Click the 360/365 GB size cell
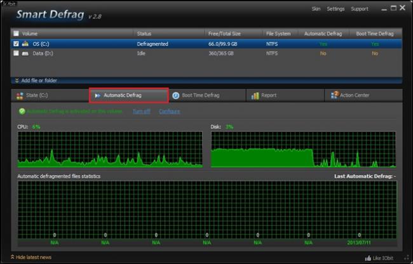This screenshot has width=413, height=264. coord(221,53)
